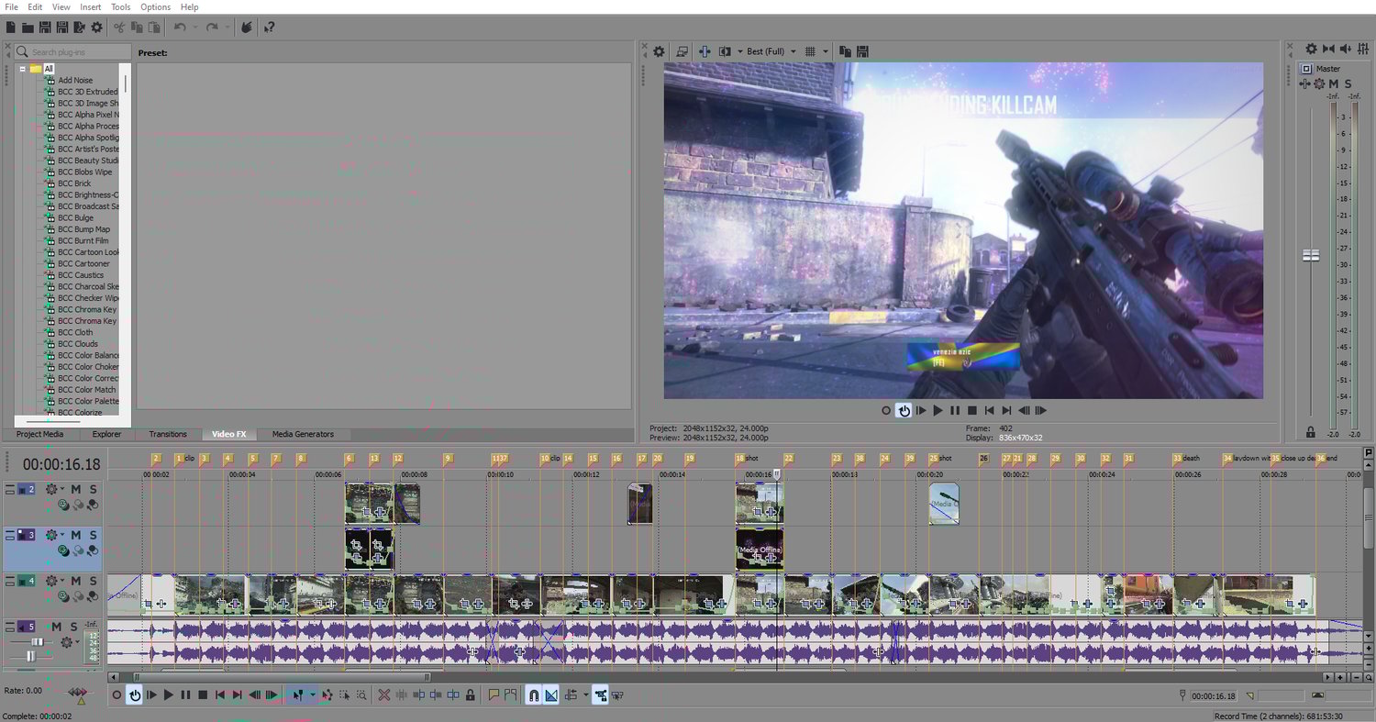Mute the Master bus
This screenshot has width=1376, height=722.
1334,83
